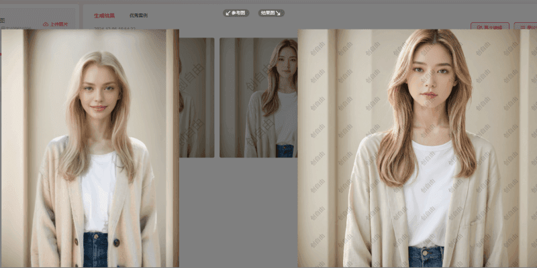Open the dimmed thumbnail of the woman in jeans
The width and height of the screenshot is (537, 268).
coord(258,97)
